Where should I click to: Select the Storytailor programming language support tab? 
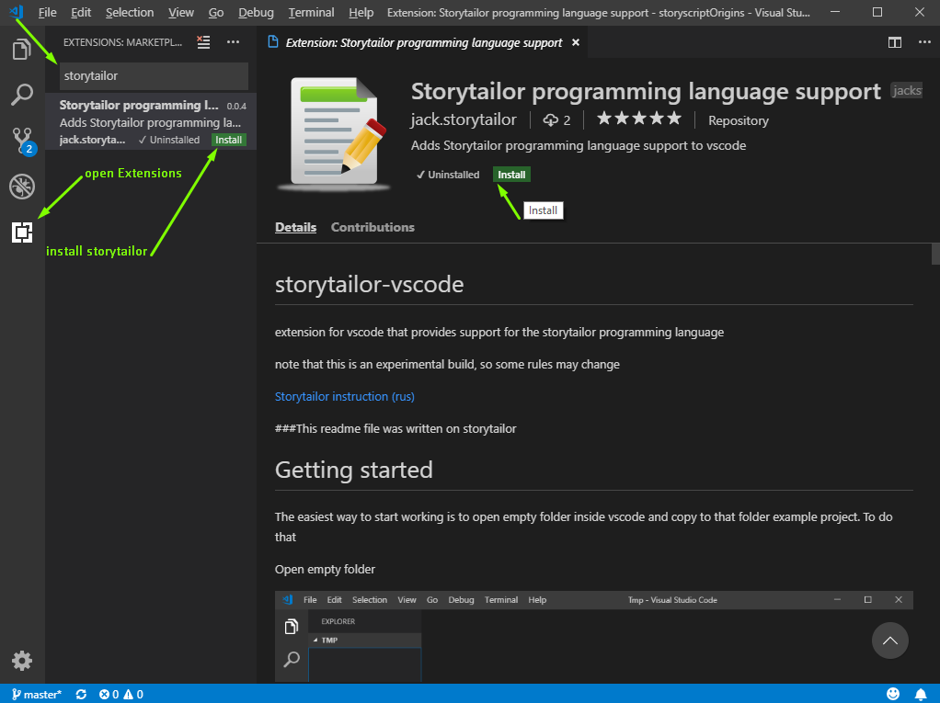tap(423, 42)
